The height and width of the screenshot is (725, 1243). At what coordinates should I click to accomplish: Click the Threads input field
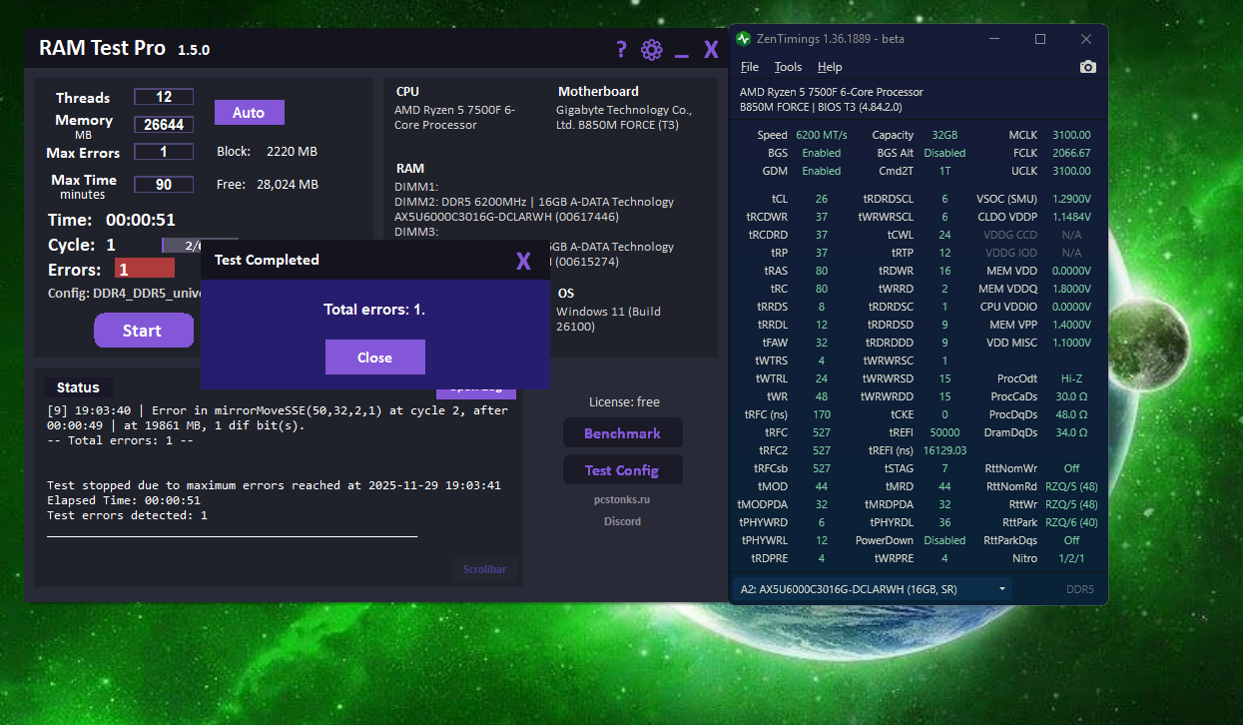point(164,97)
